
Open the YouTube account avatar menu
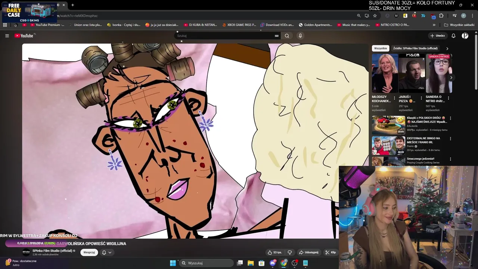[x=465, y=36]
